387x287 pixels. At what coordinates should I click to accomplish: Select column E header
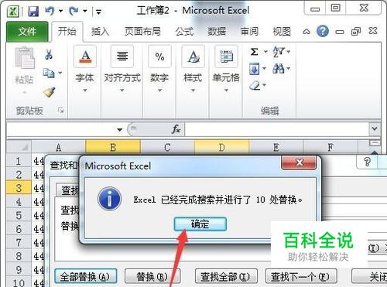(276, 148)
